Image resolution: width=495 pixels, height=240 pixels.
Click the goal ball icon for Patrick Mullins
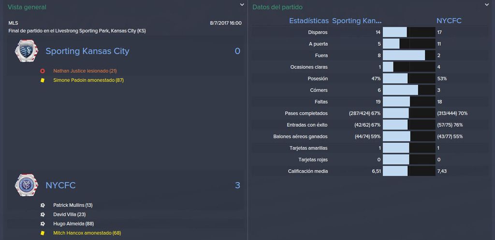coord(43,205)
